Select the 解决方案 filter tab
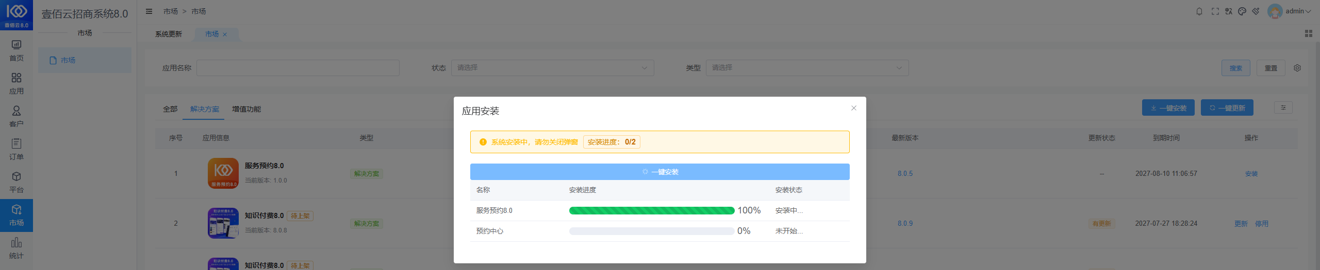The height and width of the screenshot is (270, 1320). [x=205, y=109]
